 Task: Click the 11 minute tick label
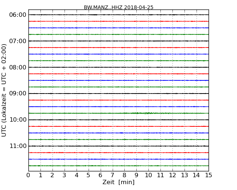(x=160, y=175)
